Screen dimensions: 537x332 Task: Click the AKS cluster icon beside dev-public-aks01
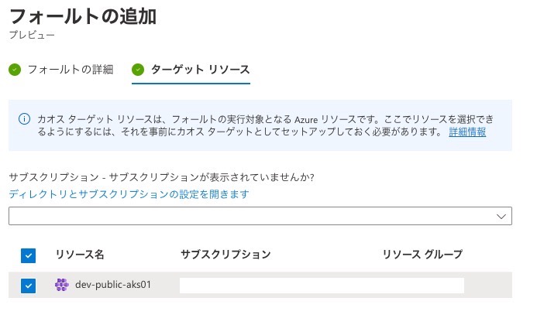point(62,285)
